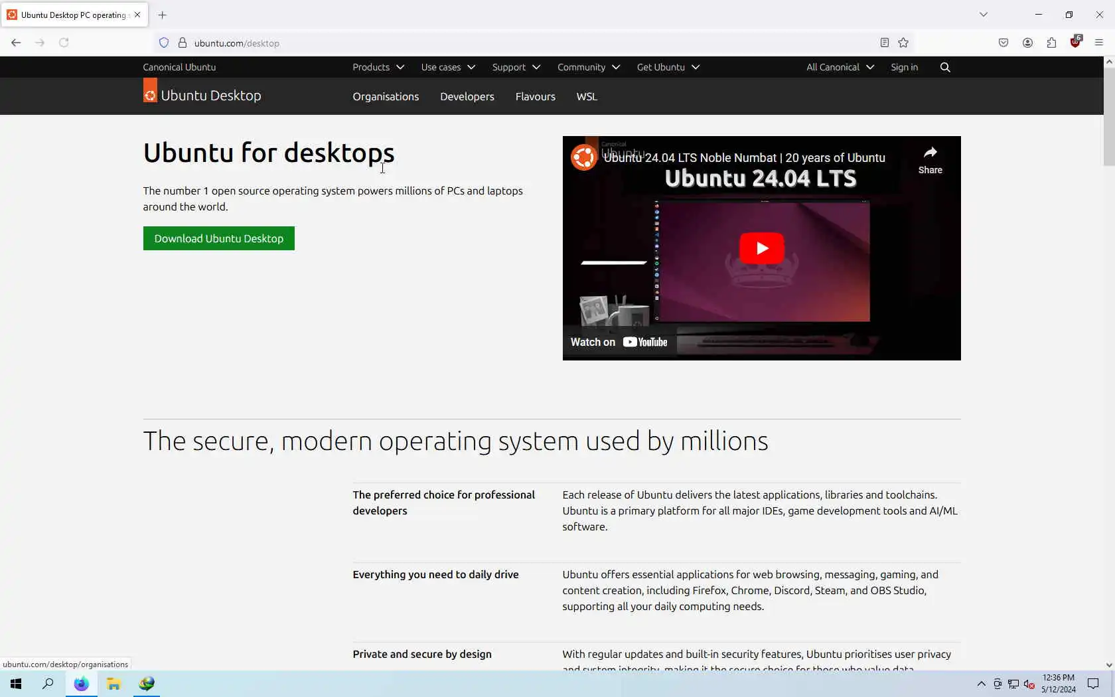Click the scrollbar down arrow
1115x697 pixels.
pos(1109,664)
